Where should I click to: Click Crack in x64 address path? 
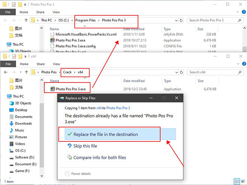[67, 72]
